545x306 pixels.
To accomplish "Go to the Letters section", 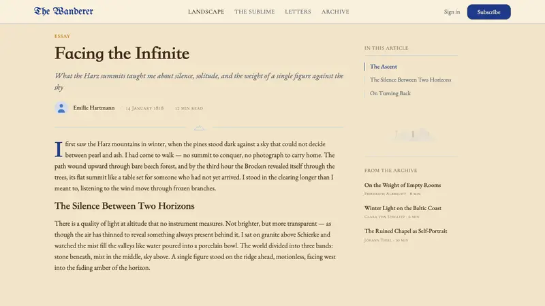I will [x=298, y=12].
